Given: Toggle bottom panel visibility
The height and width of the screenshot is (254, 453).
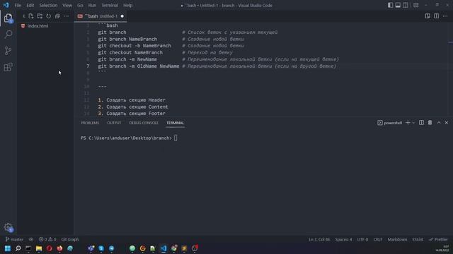Looking at the screenshot, I should pyautogui.click(x=398, y=5).
